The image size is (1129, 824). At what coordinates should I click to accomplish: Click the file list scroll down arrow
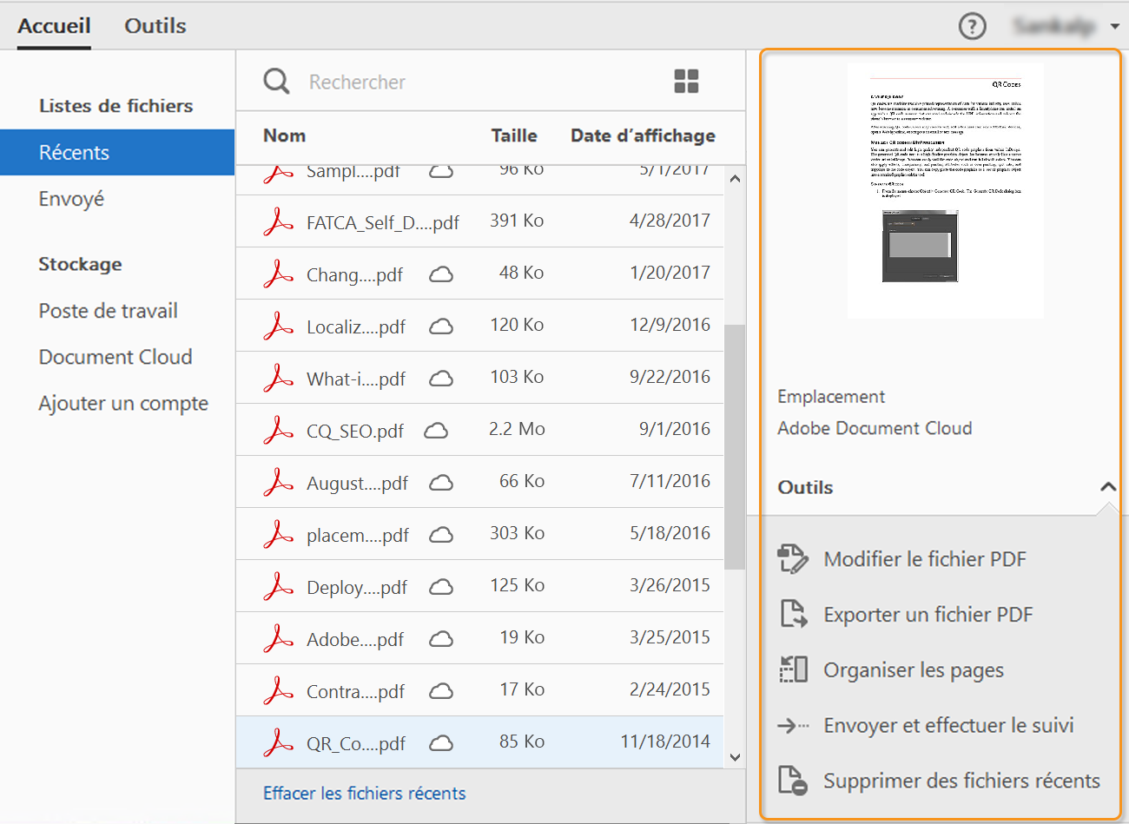[x=735, y=757]
